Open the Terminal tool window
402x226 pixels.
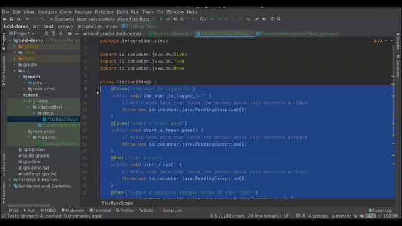(x=100, y=210)
